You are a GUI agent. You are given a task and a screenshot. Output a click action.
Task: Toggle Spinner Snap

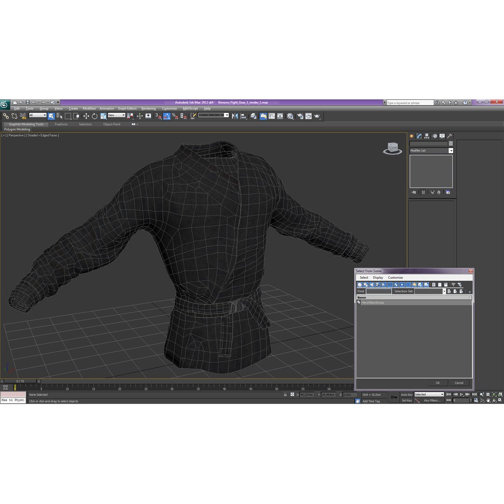pos(183,116)
